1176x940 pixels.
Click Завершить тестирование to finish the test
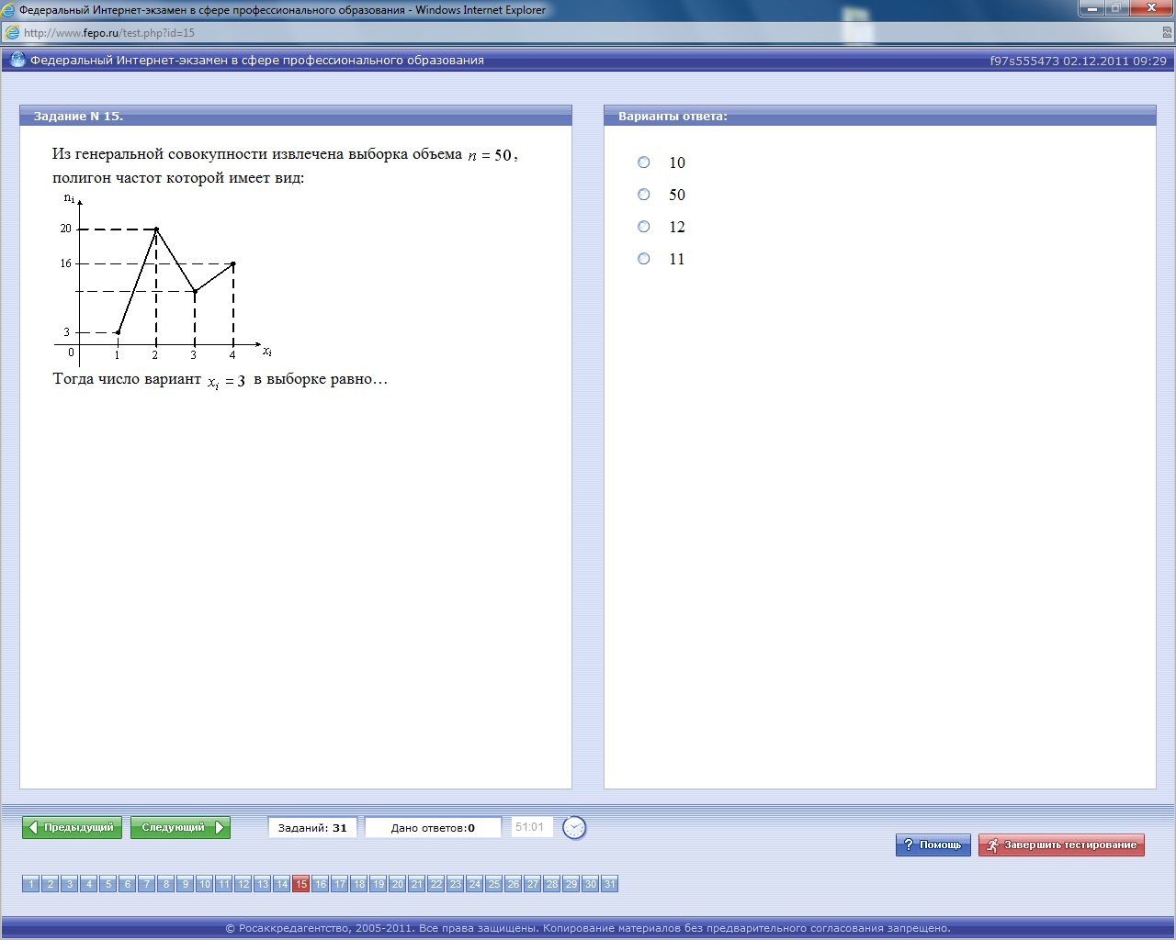point(1061,845)
